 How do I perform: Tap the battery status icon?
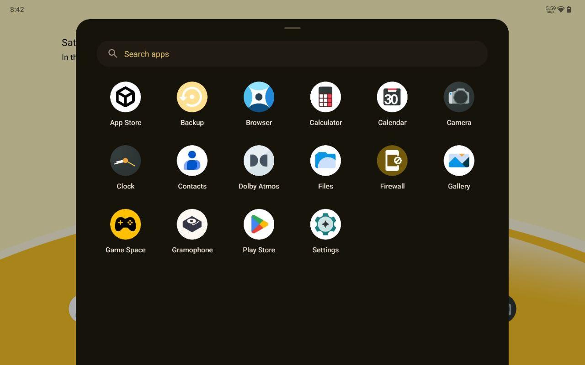click(569, 9)
